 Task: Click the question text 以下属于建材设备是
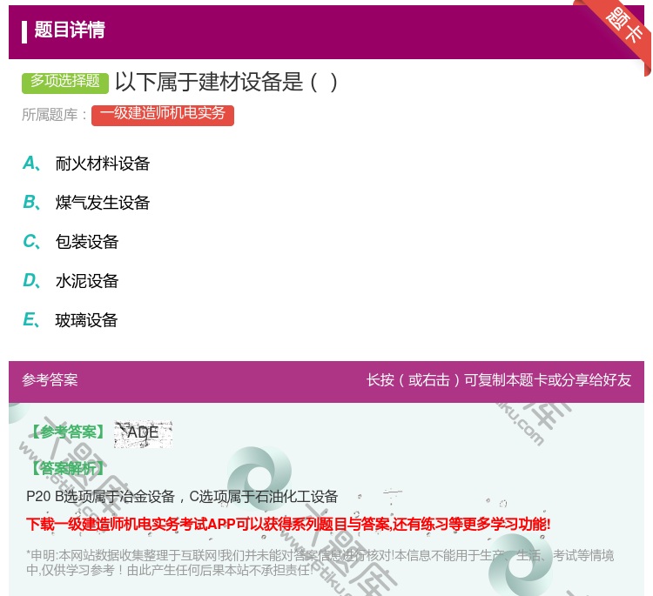tap(226, 82)
